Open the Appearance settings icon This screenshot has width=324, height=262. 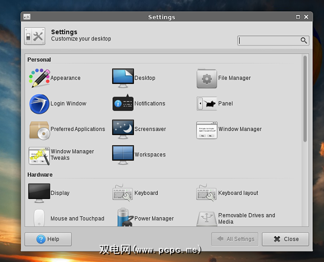39,78
